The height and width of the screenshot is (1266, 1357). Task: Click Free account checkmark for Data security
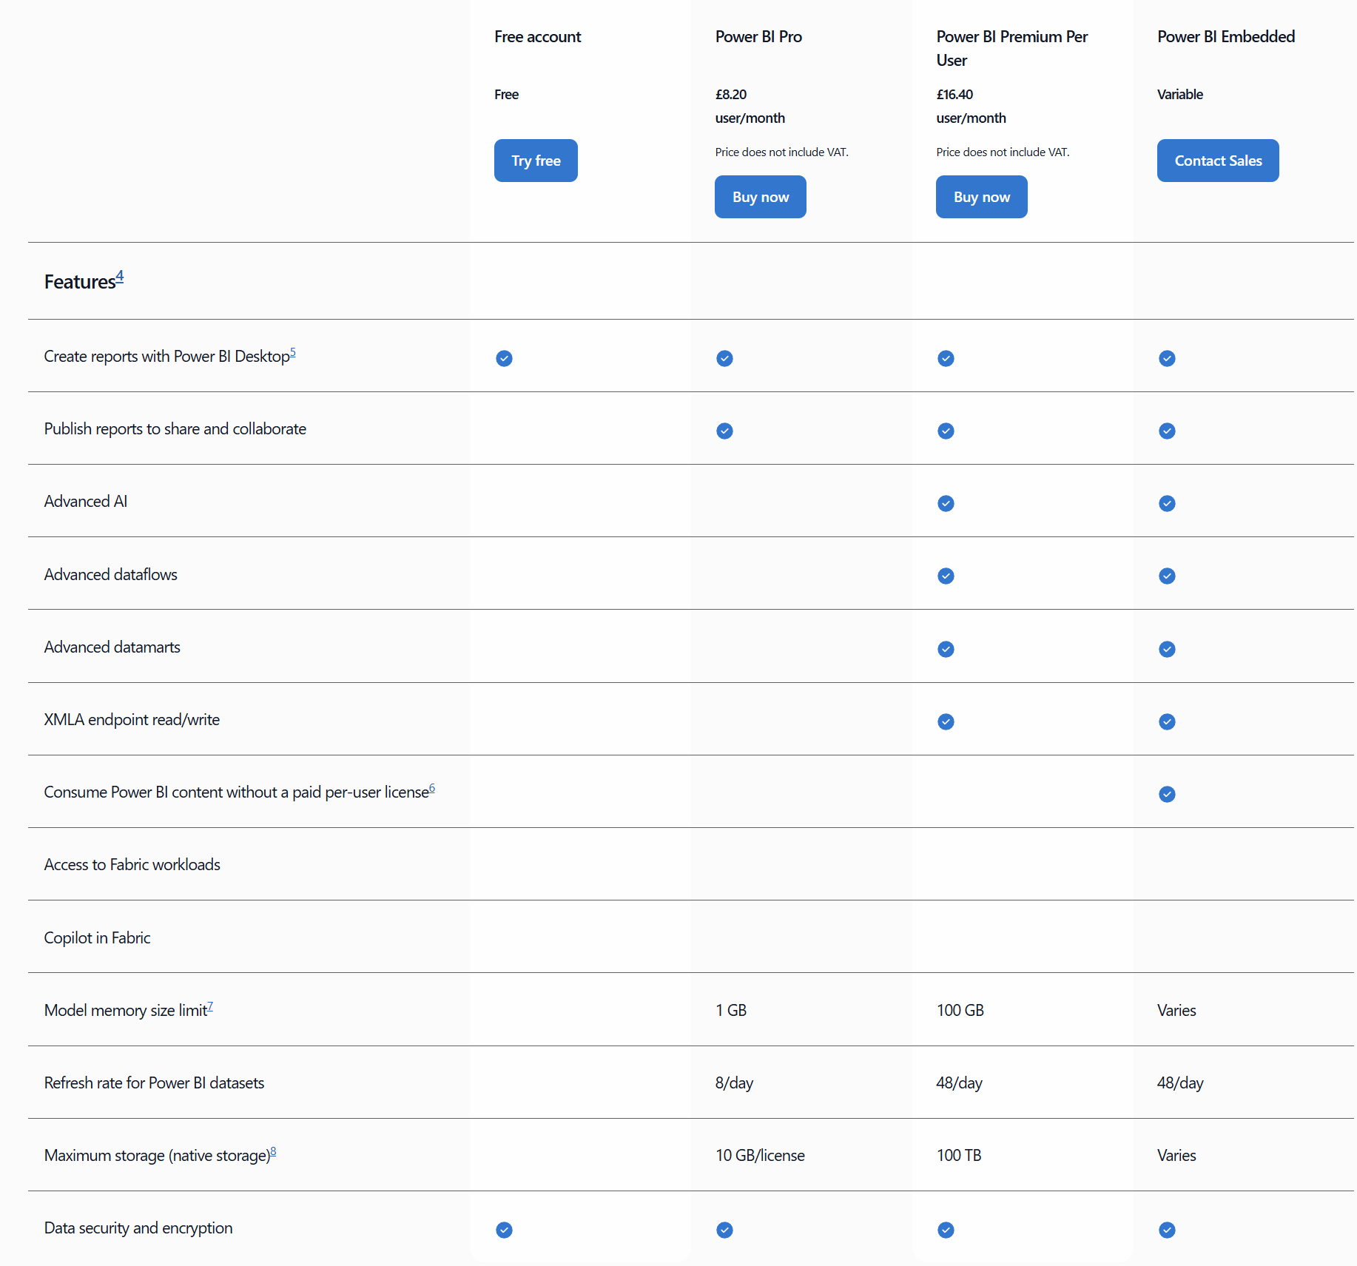coord(504,1230)
